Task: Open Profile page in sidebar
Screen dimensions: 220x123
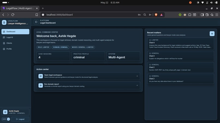Action: pyautogui.click(x=15, y=49)
